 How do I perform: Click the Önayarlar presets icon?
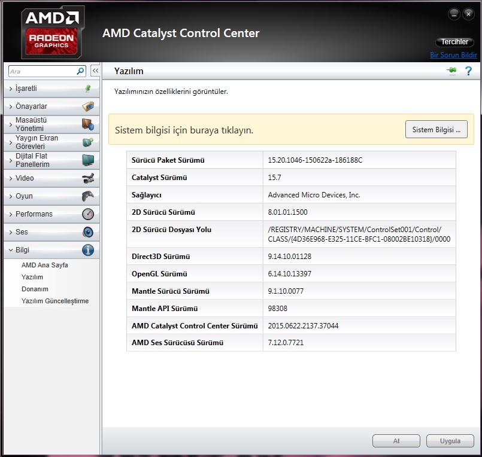tap(88, 106)
